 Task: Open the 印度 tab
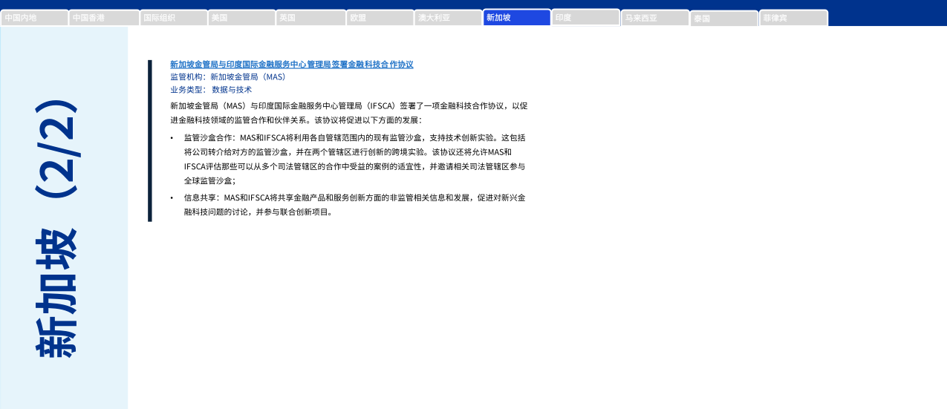pyautogui.click(x=585, y=17)
